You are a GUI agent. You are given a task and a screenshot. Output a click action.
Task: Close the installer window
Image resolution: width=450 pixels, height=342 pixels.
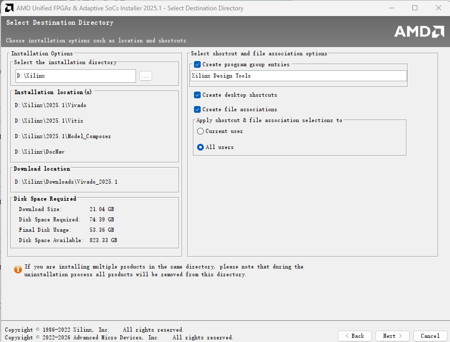pos(438,8)
